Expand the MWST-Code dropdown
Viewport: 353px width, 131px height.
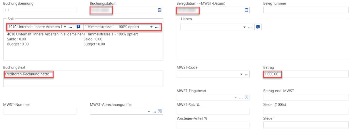click(x=241, y=74)
